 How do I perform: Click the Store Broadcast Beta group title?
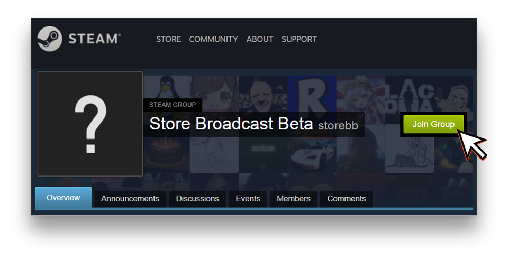[x=231, y=124]
